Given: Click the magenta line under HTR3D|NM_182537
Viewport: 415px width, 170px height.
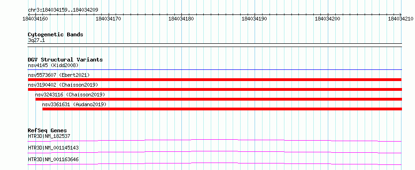Looking at the screenshot, I should pos(215,140).
